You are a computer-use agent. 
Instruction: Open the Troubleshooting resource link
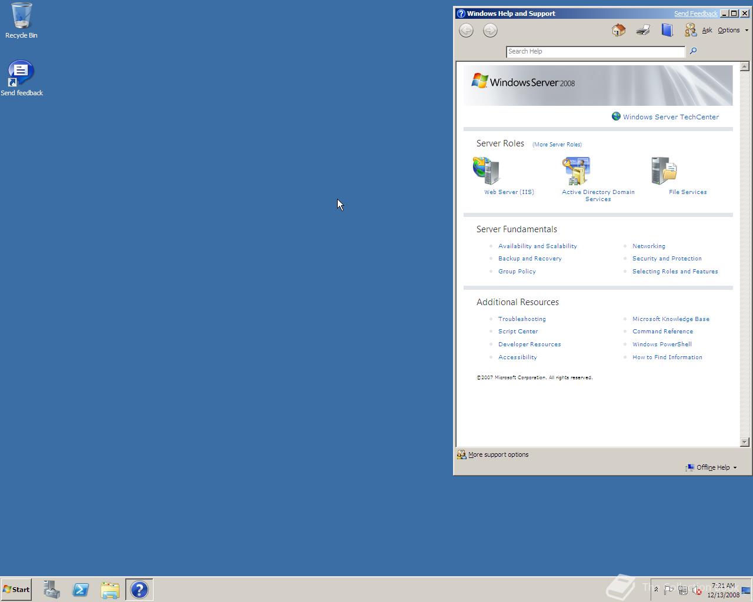pos(522,319)
